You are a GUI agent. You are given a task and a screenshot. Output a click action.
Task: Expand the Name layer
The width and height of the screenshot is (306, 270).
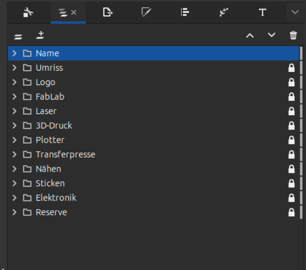(14, 53)
